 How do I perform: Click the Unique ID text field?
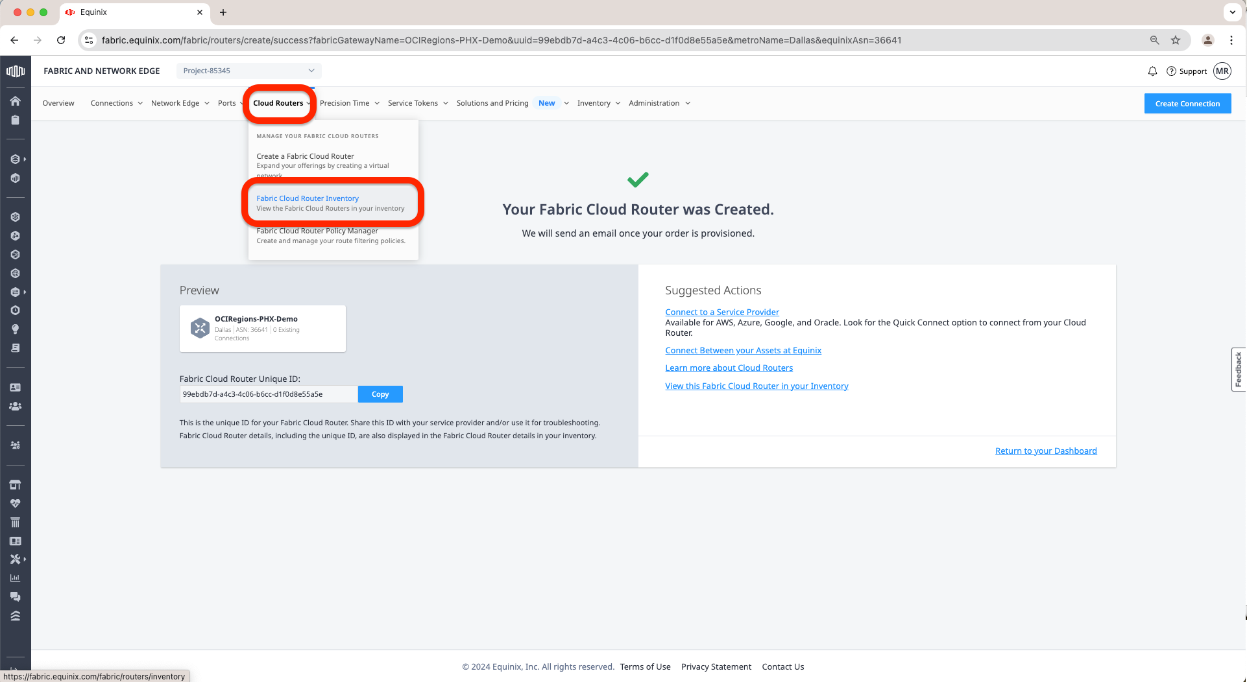click(269, 394)
